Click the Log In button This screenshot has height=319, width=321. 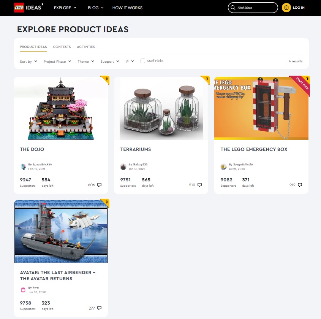299,8
